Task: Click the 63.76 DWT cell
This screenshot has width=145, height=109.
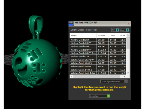Action: coord(114,46)
